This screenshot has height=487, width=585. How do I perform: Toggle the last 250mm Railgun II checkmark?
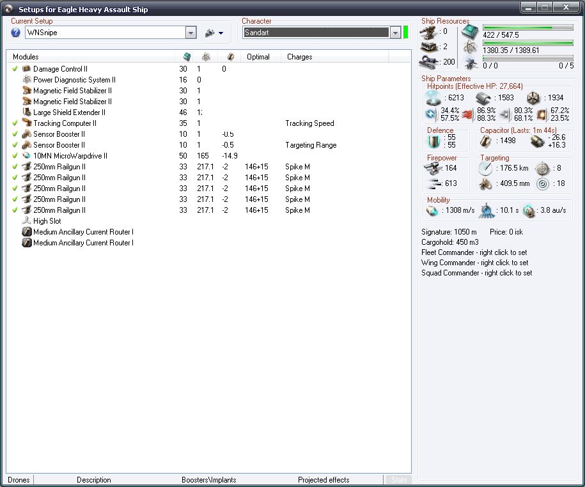click(15, 210)
